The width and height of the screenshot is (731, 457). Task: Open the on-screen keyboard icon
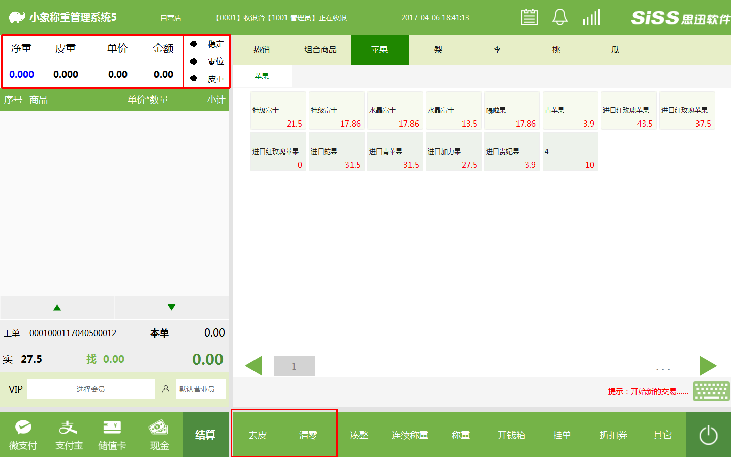(x=711, y=391)
